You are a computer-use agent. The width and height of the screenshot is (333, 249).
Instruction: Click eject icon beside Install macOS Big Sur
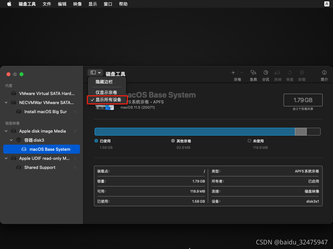tap(75, 112)
